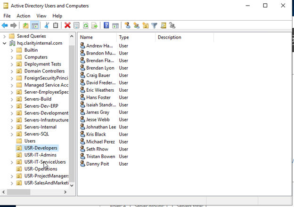
Task: Click the Add to group toolbar icon
Action: [x=172, y=25]
